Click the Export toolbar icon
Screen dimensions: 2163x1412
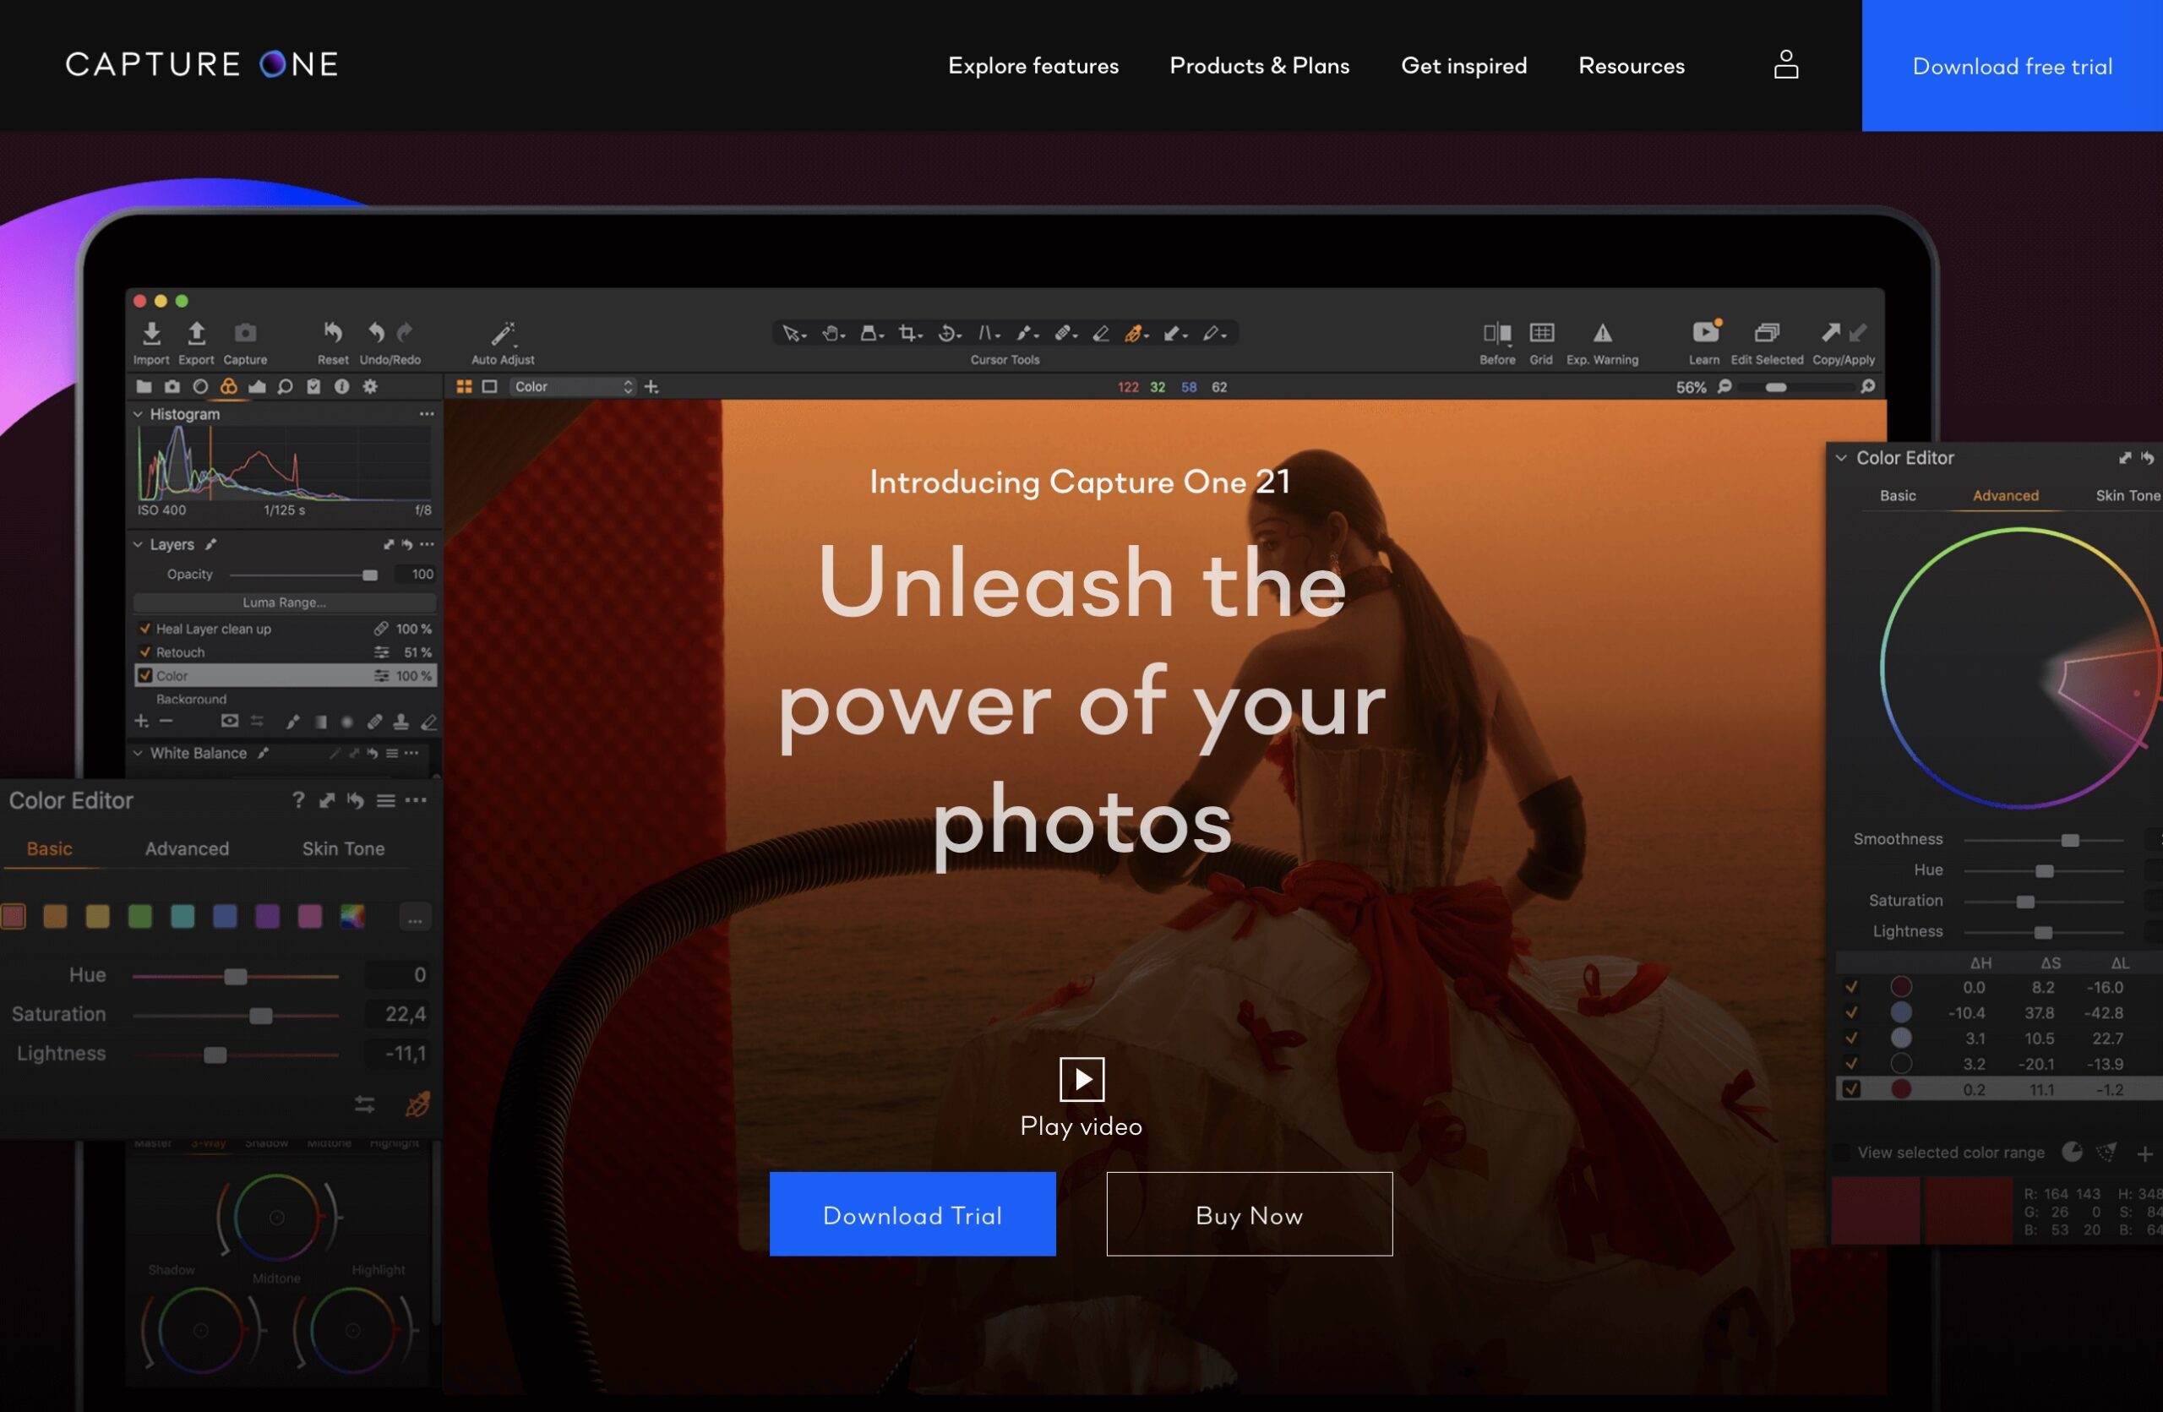(x=196, y=334)
